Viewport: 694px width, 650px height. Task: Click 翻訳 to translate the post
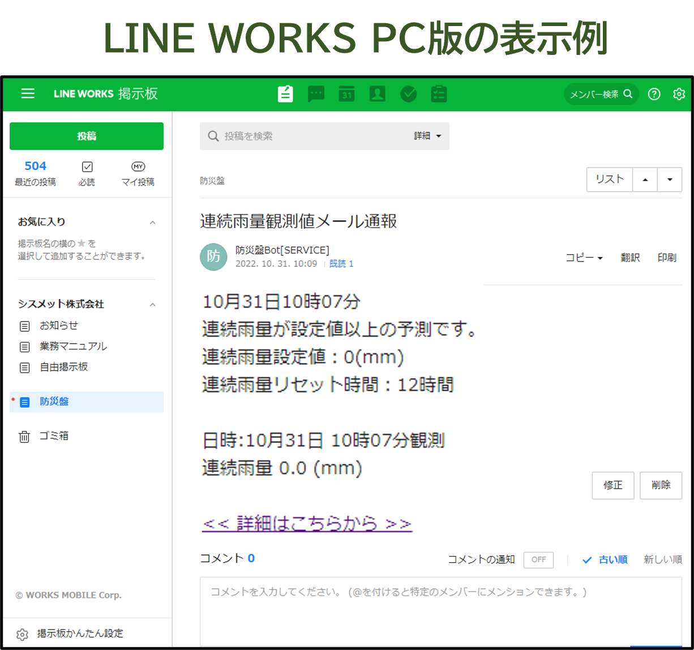(630, 258)
